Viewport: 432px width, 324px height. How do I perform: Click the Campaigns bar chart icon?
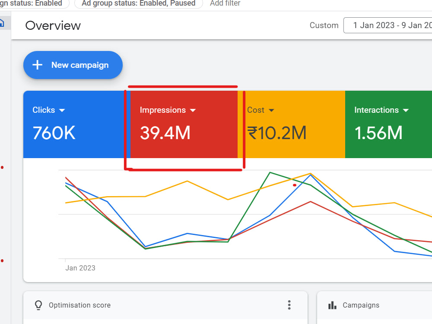coord(332,305)
